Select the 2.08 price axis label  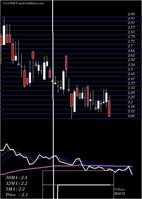click(x=131, y=116)
